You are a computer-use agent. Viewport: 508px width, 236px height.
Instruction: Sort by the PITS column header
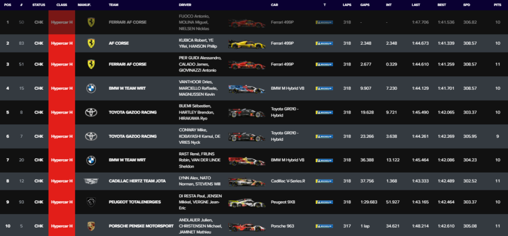(x=497, y=5)
